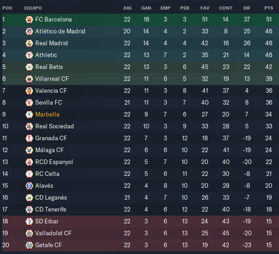Image resolution: width=279 pixels, height=254 pixels.
Task: Click the EQUIPO column header
Action: coord(33,8)
